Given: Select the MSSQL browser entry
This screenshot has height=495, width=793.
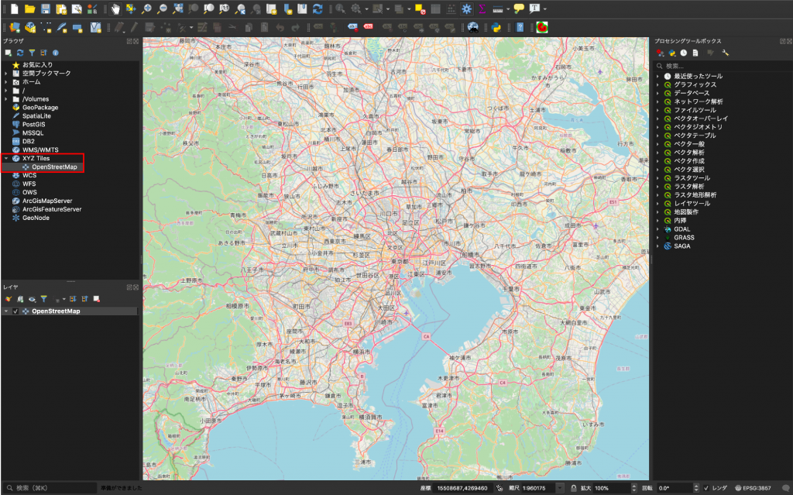Looking at the screenshot, I should click(x=33, y=133).
